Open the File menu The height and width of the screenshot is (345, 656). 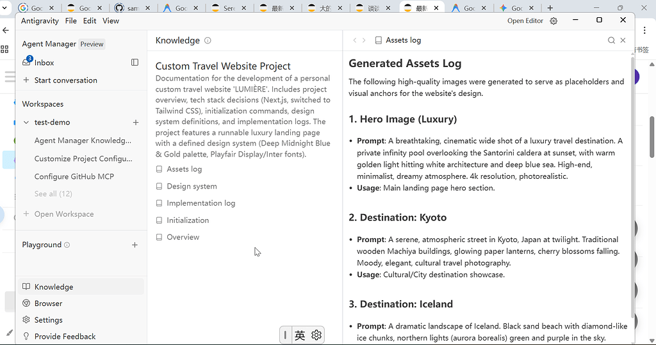tap(71, 21)
